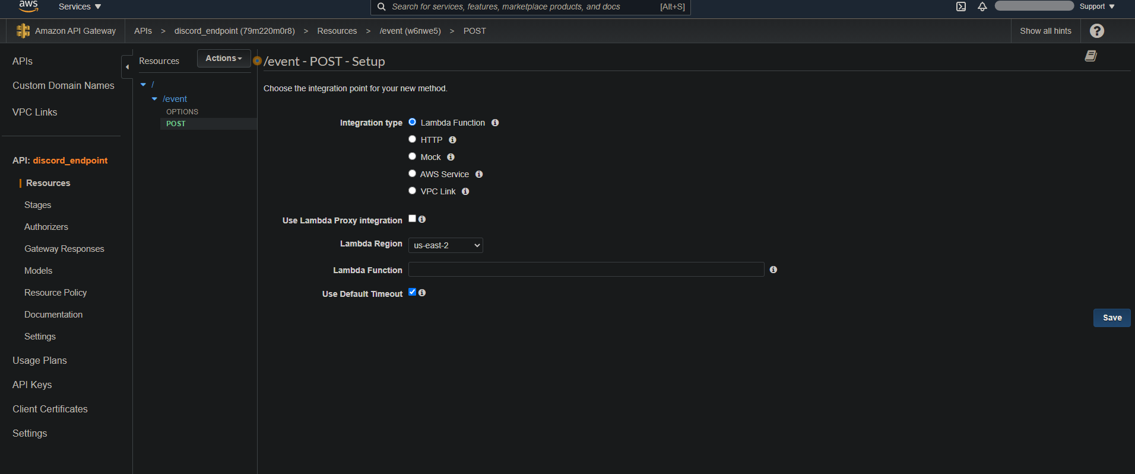This screenshot has width=1135, height=474.
Task: Open Resources in the API menu
Action: [x=48, y=183]
